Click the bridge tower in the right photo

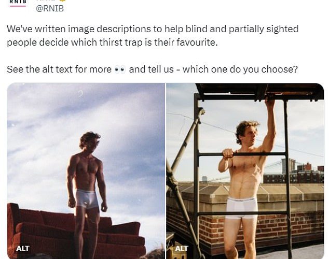289,165
